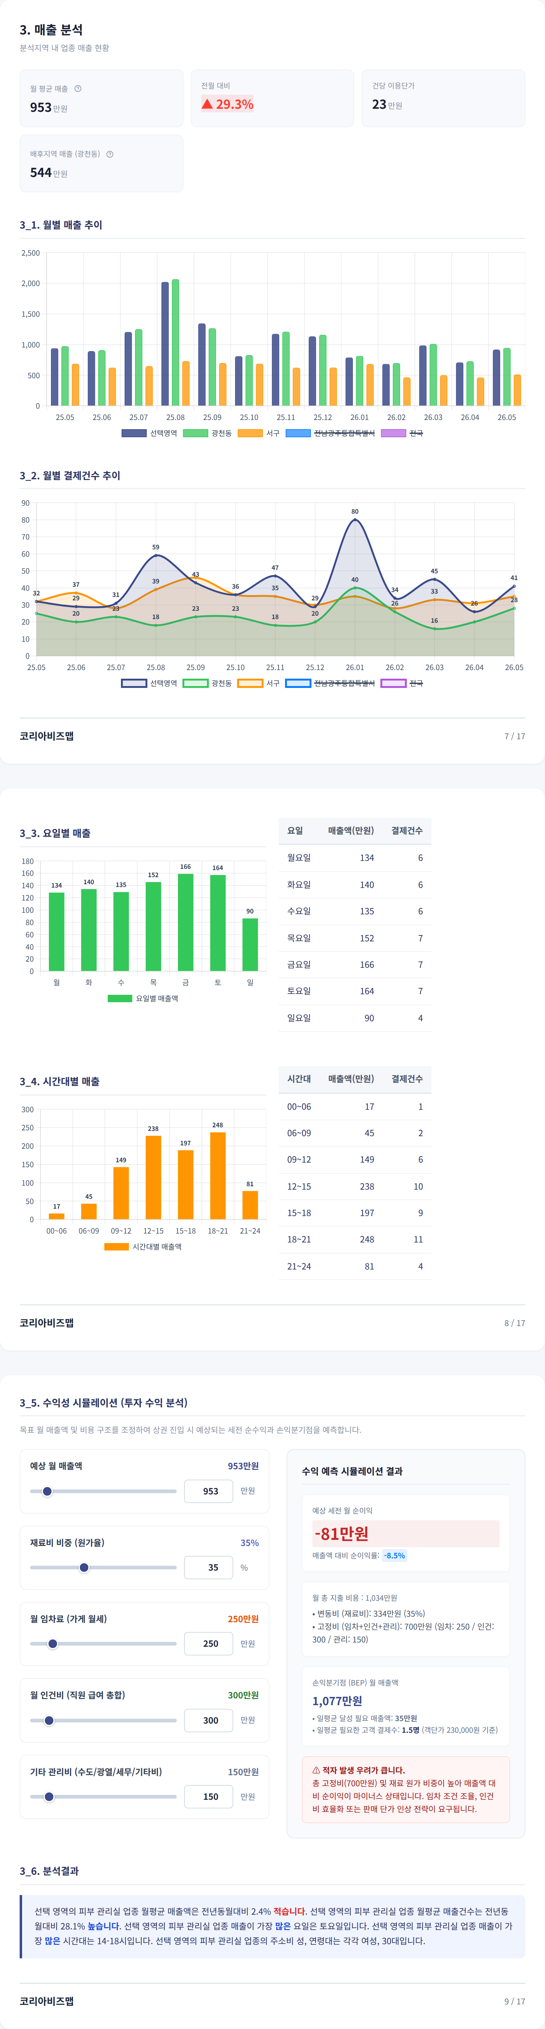Viewport: 545px width, 2029px height.
Task: Click the 300 월 인건비 input box
Action: 208,1720
